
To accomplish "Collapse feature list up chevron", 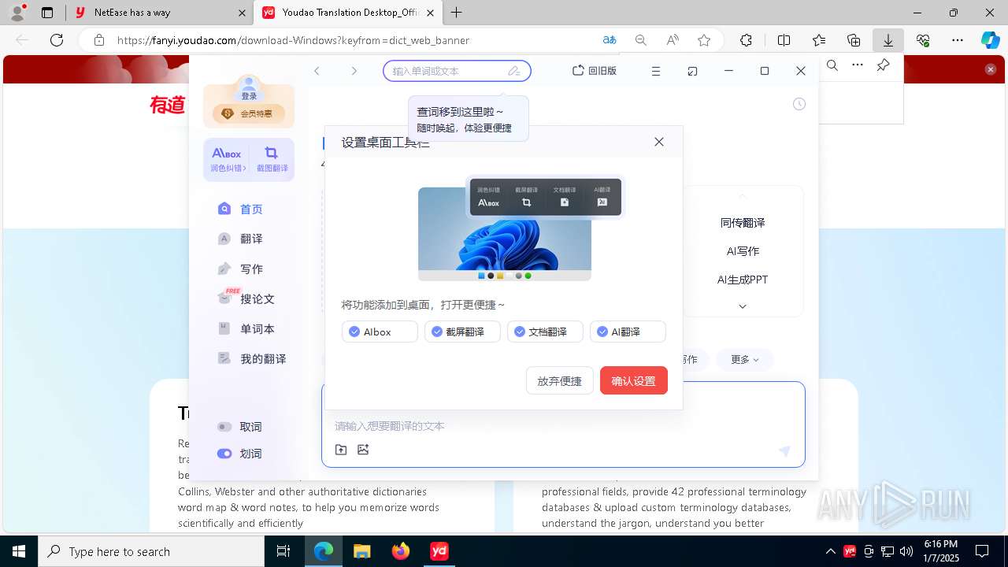I will [x=742, y=195].
